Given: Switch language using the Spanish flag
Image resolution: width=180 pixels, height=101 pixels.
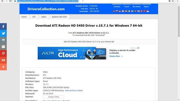Looking at the screenshot, I should coord(126,11).
